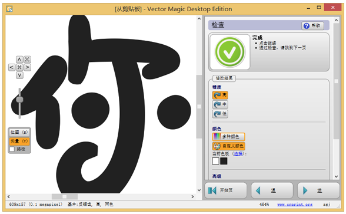Image resolution: width=346 pixels, height=214 pixels.
Task: Click the 选择 link for the current palette
Action: [238, 154]
